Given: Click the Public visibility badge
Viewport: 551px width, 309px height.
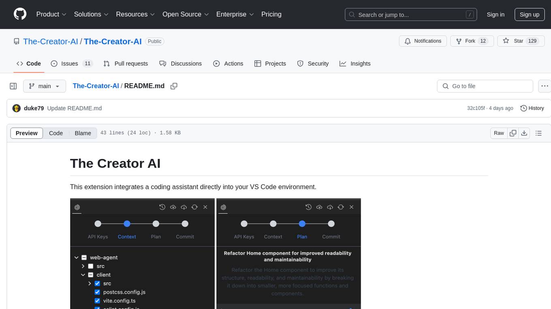Looking at the screenshot, I should (154, 41).
